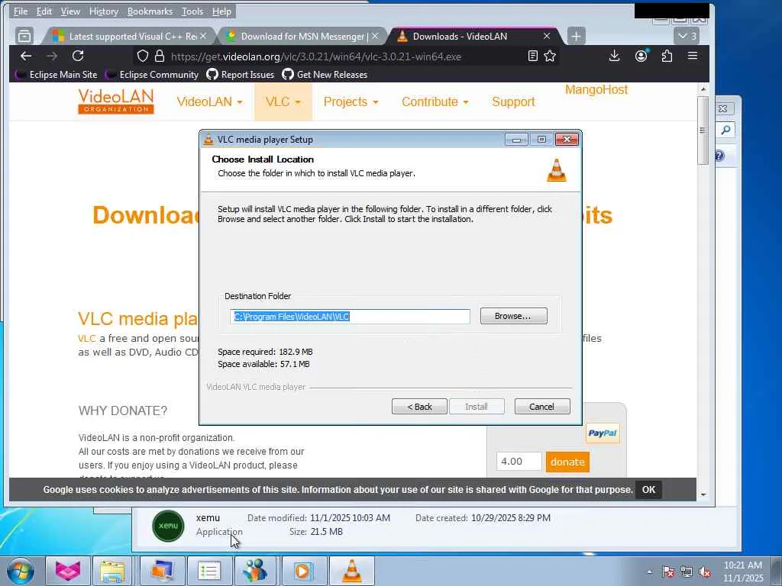Click the page vertical scrollbar thumb
The width and height of the screenshot is (782, 586).
pos(703,130)
